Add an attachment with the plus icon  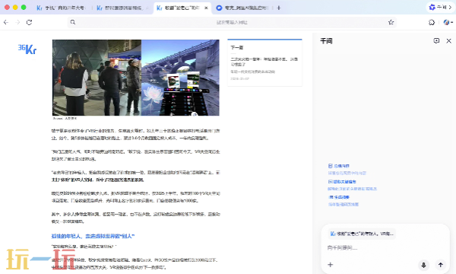(x=330, y=265)
